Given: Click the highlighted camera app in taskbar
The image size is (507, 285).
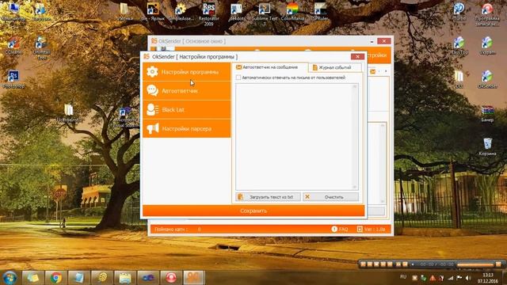Looking at the screenshot, I should [194, 278].
